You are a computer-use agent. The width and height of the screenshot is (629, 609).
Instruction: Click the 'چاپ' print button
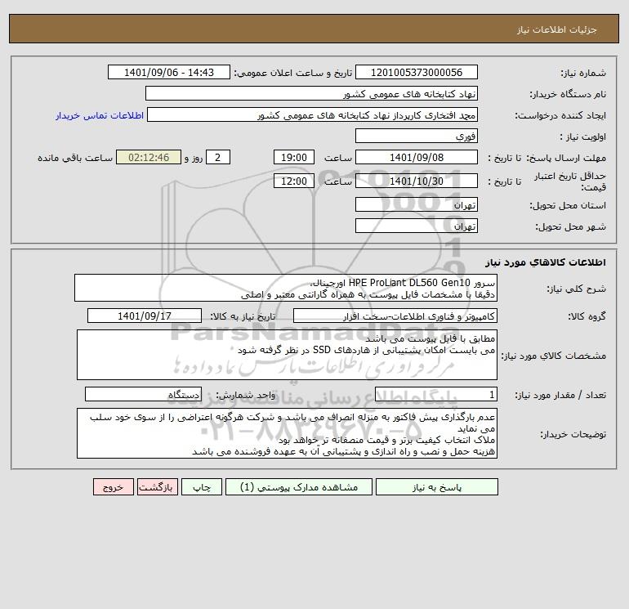(202, 487)
